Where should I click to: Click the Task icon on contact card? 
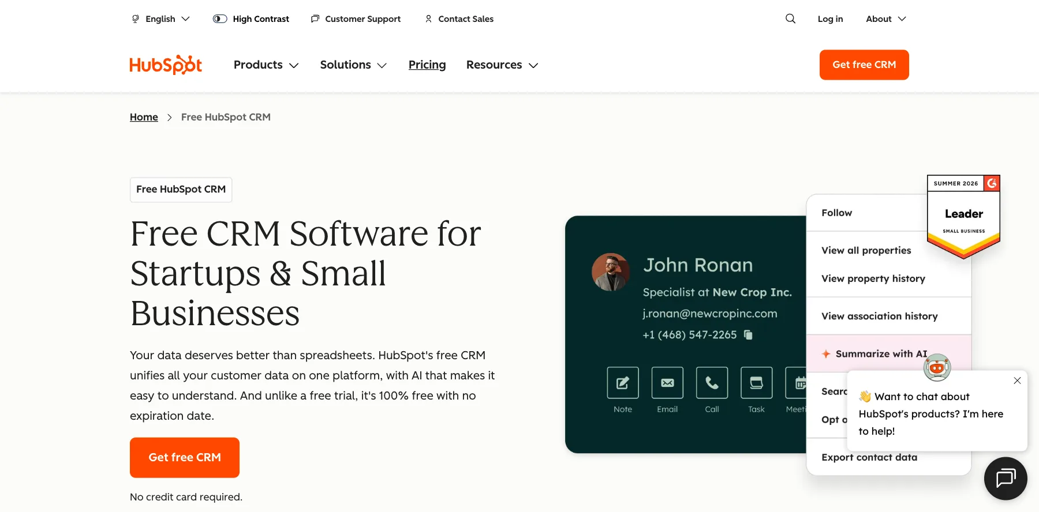click(x=756, y=383)
